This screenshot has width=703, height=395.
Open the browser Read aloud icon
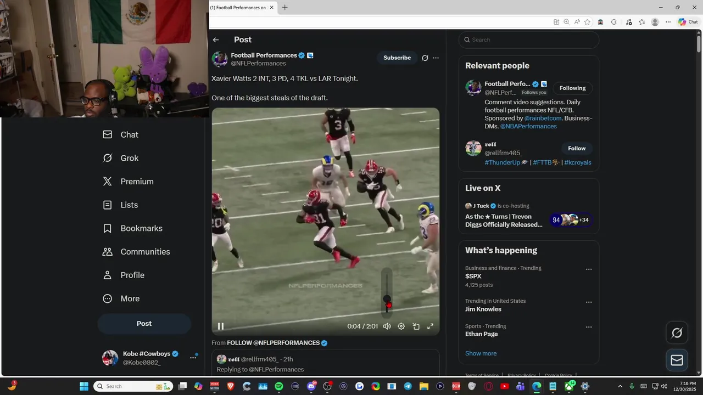pyautogui.click(x=577, y=22)
